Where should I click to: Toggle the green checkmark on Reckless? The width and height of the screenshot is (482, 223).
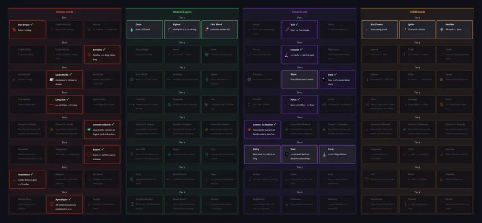click(x=104, y=49)
